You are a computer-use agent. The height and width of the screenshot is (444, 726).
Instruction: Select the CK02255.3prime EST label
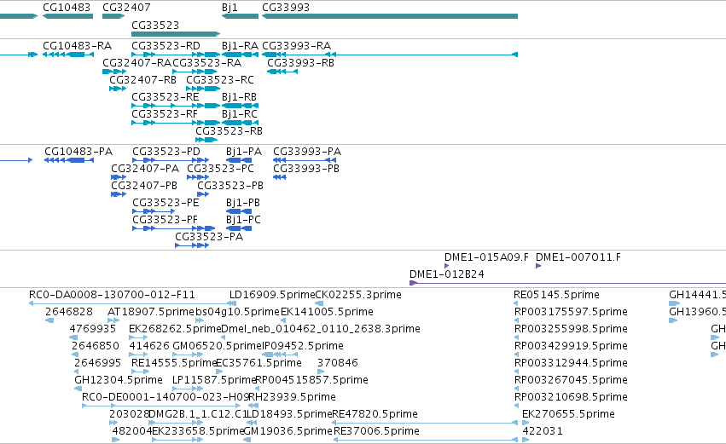[x=358, y=295]
